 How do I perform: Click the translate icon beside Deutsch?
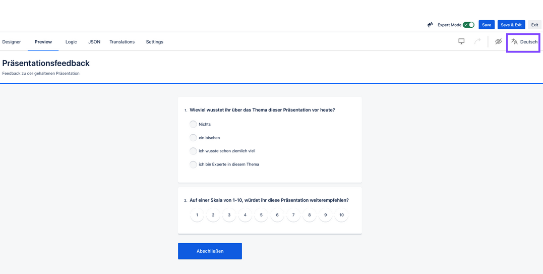click(x=514, y=42)
